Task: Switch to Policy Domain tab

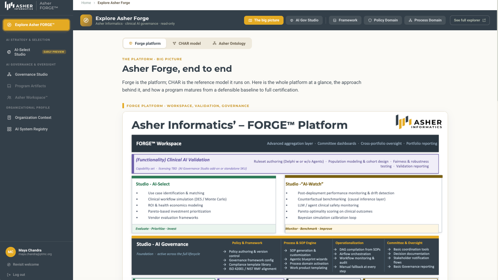Action: pyautogui.click(x=383, y=20)
